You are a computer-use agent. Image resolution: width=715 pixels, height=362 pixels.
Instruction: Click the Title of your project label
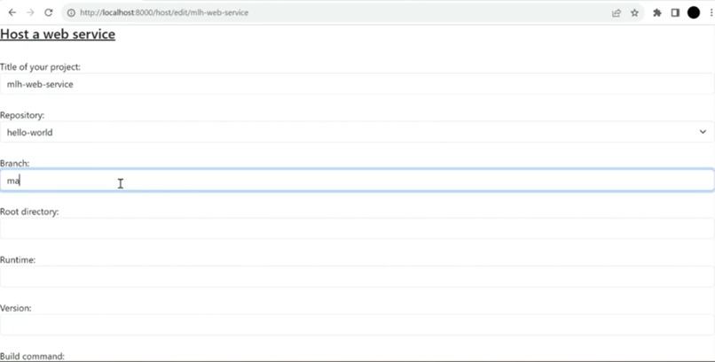point(40,67)
